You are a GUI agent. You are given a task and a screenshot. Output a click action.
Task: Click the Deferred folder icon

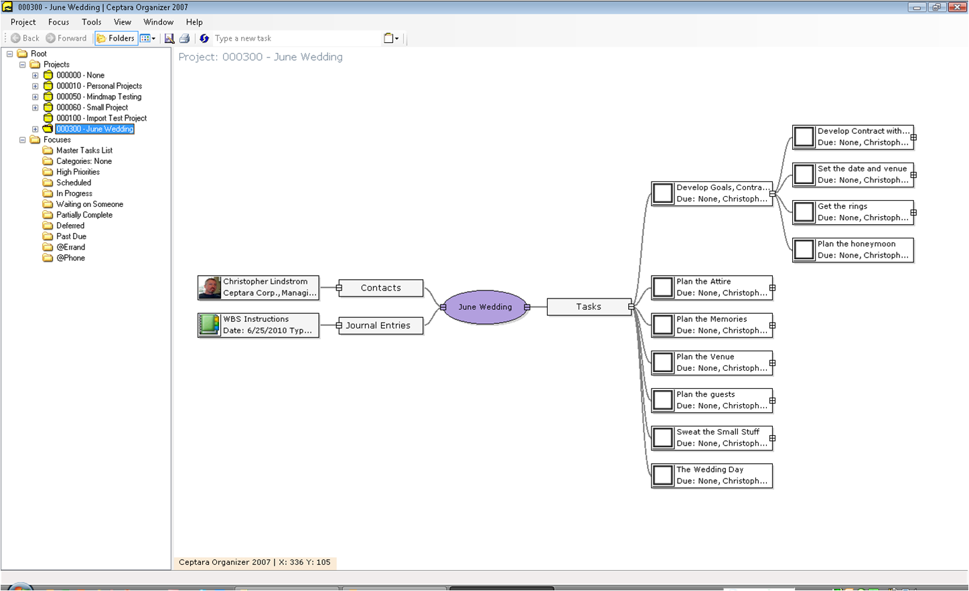(x=48, y=226)
